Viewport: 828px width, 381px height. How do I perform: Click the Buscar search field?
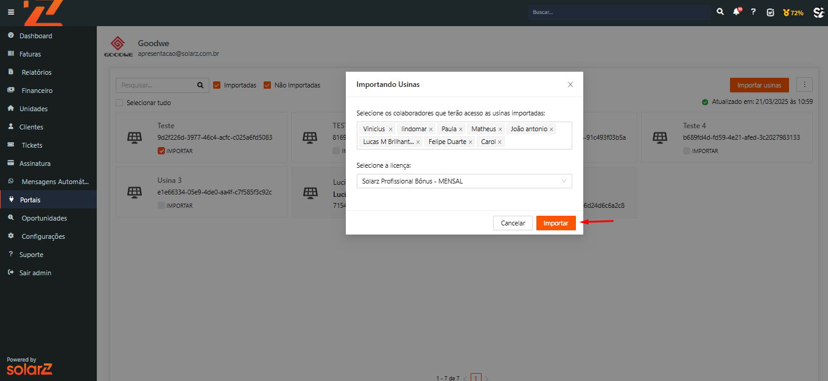click(x=619, y=12)
